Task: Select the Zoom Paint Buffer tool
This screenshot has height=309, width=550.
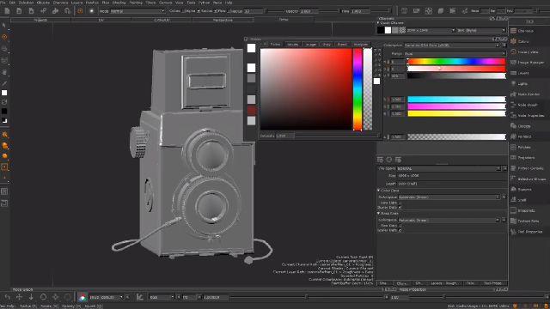Action: [4, 49]
